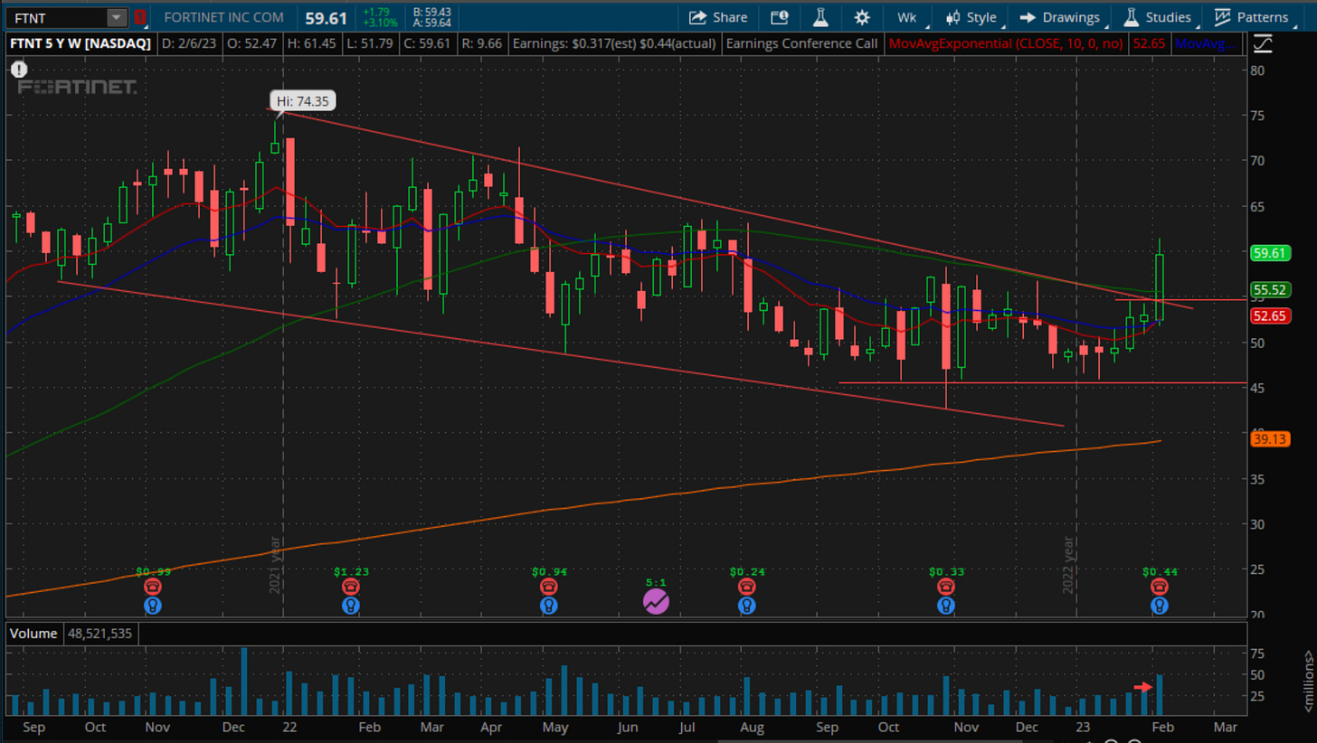Click the orange 39.13 price axis bubble
Viewport: 1317px width, 743px height.
pyautogui.click(x=1269, y=439)
